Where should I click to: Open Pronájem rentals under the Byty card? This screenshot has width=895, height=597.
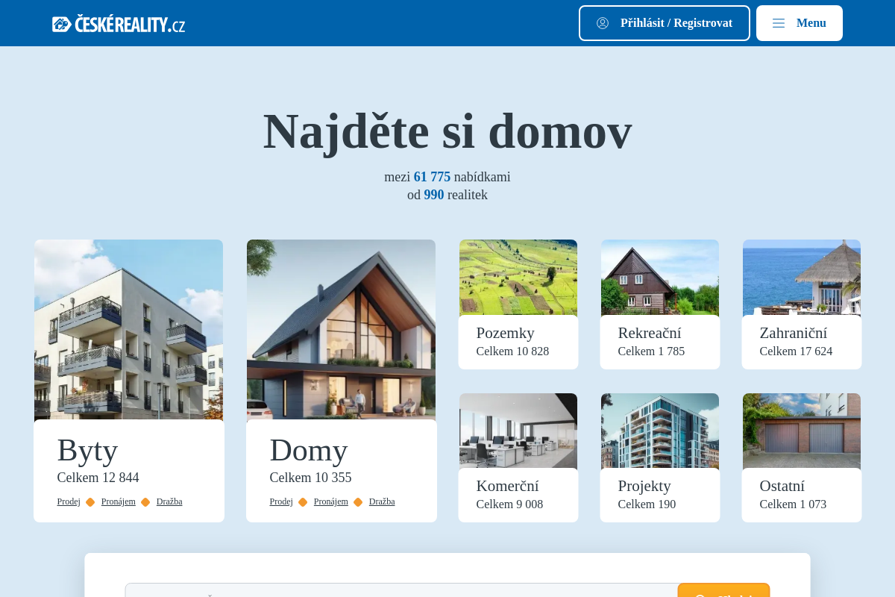[x=118, y=501]
